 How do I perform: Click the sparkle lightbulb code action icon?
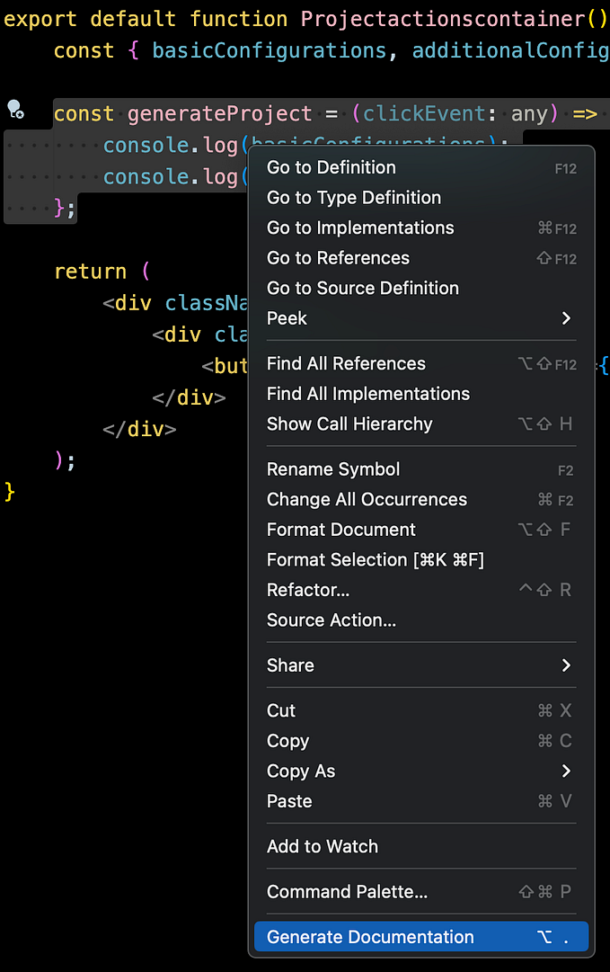[x=16, y=108]
